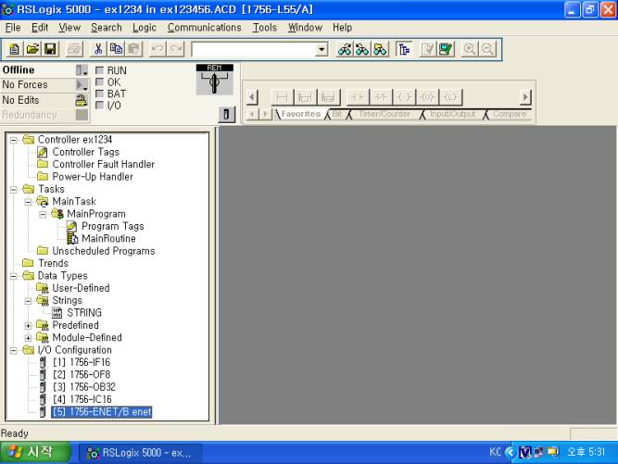Toggle the RUN status checkbox
The width and height of the screenshot is (618, 464).
pyautogui.click(x=100, y=70)
